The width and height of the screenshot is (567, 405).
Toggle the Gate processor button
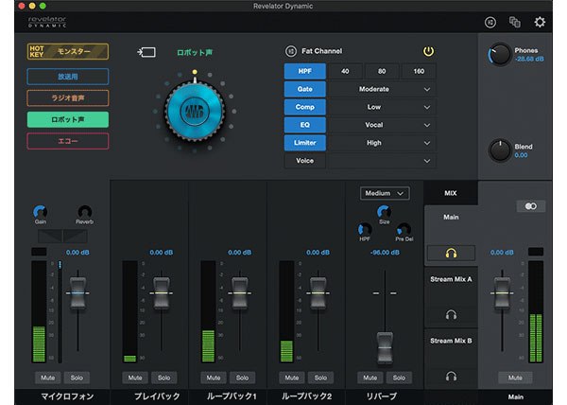[305, 89]
